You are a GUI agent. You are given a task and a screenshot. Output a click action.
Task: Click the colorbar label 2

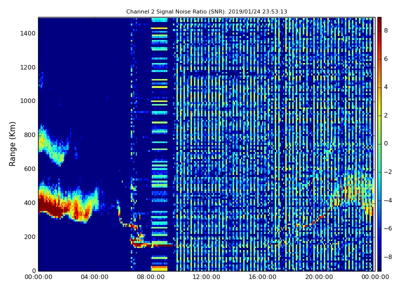386,115
